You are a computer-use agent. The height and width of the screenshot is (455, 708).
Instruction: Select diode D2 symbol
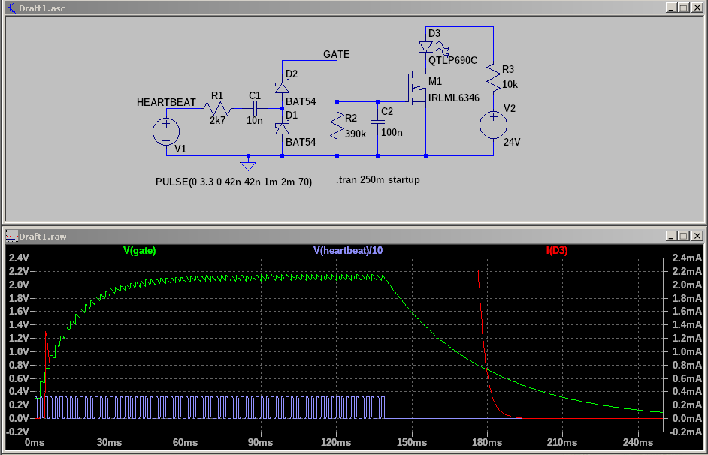282,88
